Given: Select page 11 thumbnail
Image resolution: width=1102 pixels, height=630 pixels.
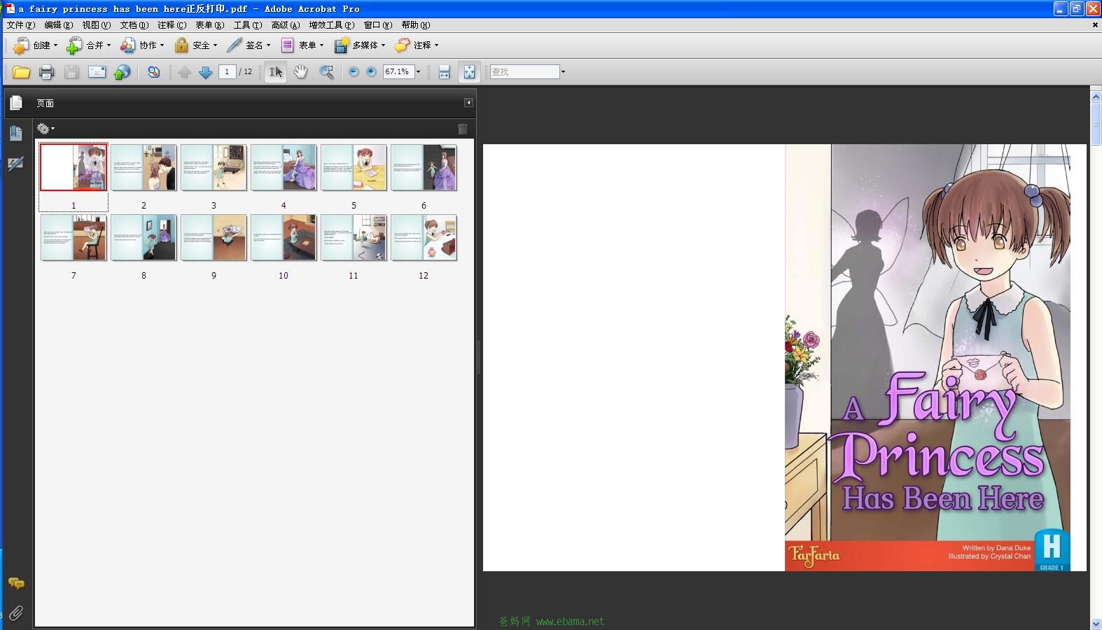Looking at the screenshot, I should [354, 237].
